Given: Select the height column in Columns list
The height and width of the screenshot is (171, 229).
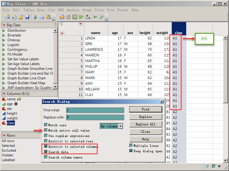Looking at the screenshot, I should coord(12,113).
